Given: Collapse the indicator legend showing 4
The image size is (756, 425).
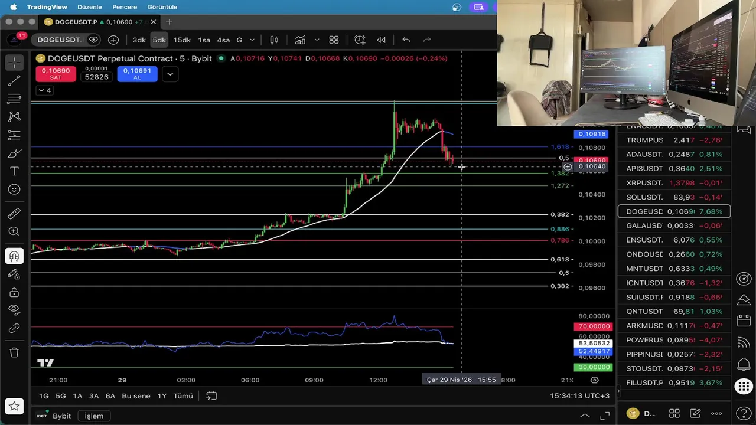Looking at the screenshot, I should click(44, 90).
